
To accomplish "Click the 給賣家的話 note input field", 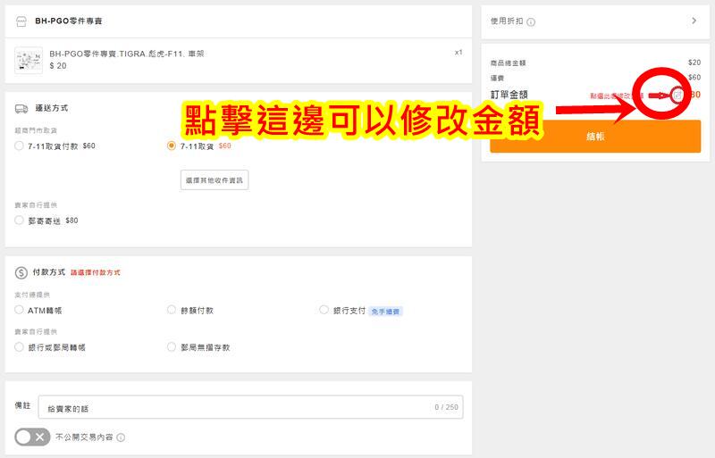I will point(250,407).
